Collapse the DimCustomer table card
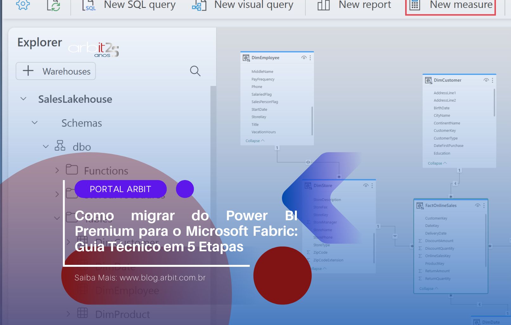This screenshot has width=511, height=325. pyautogui.click(x=437, y=163)
